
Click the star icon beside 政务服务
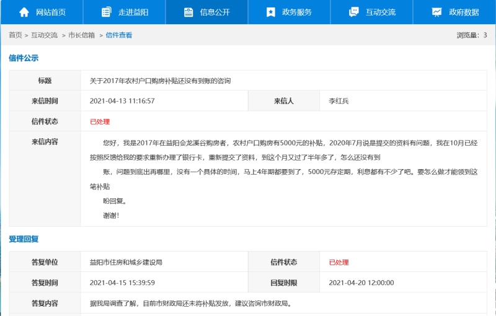[270, 12]
